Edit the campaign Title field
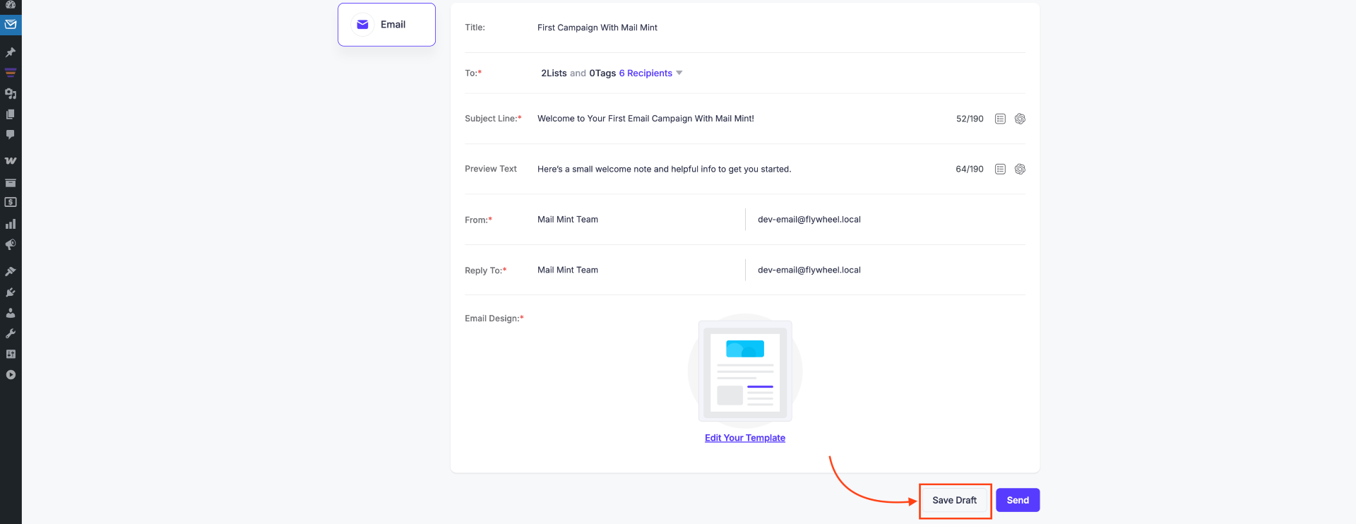The height and width of the screenshot is (524, 1356). [x=780, y=28]
